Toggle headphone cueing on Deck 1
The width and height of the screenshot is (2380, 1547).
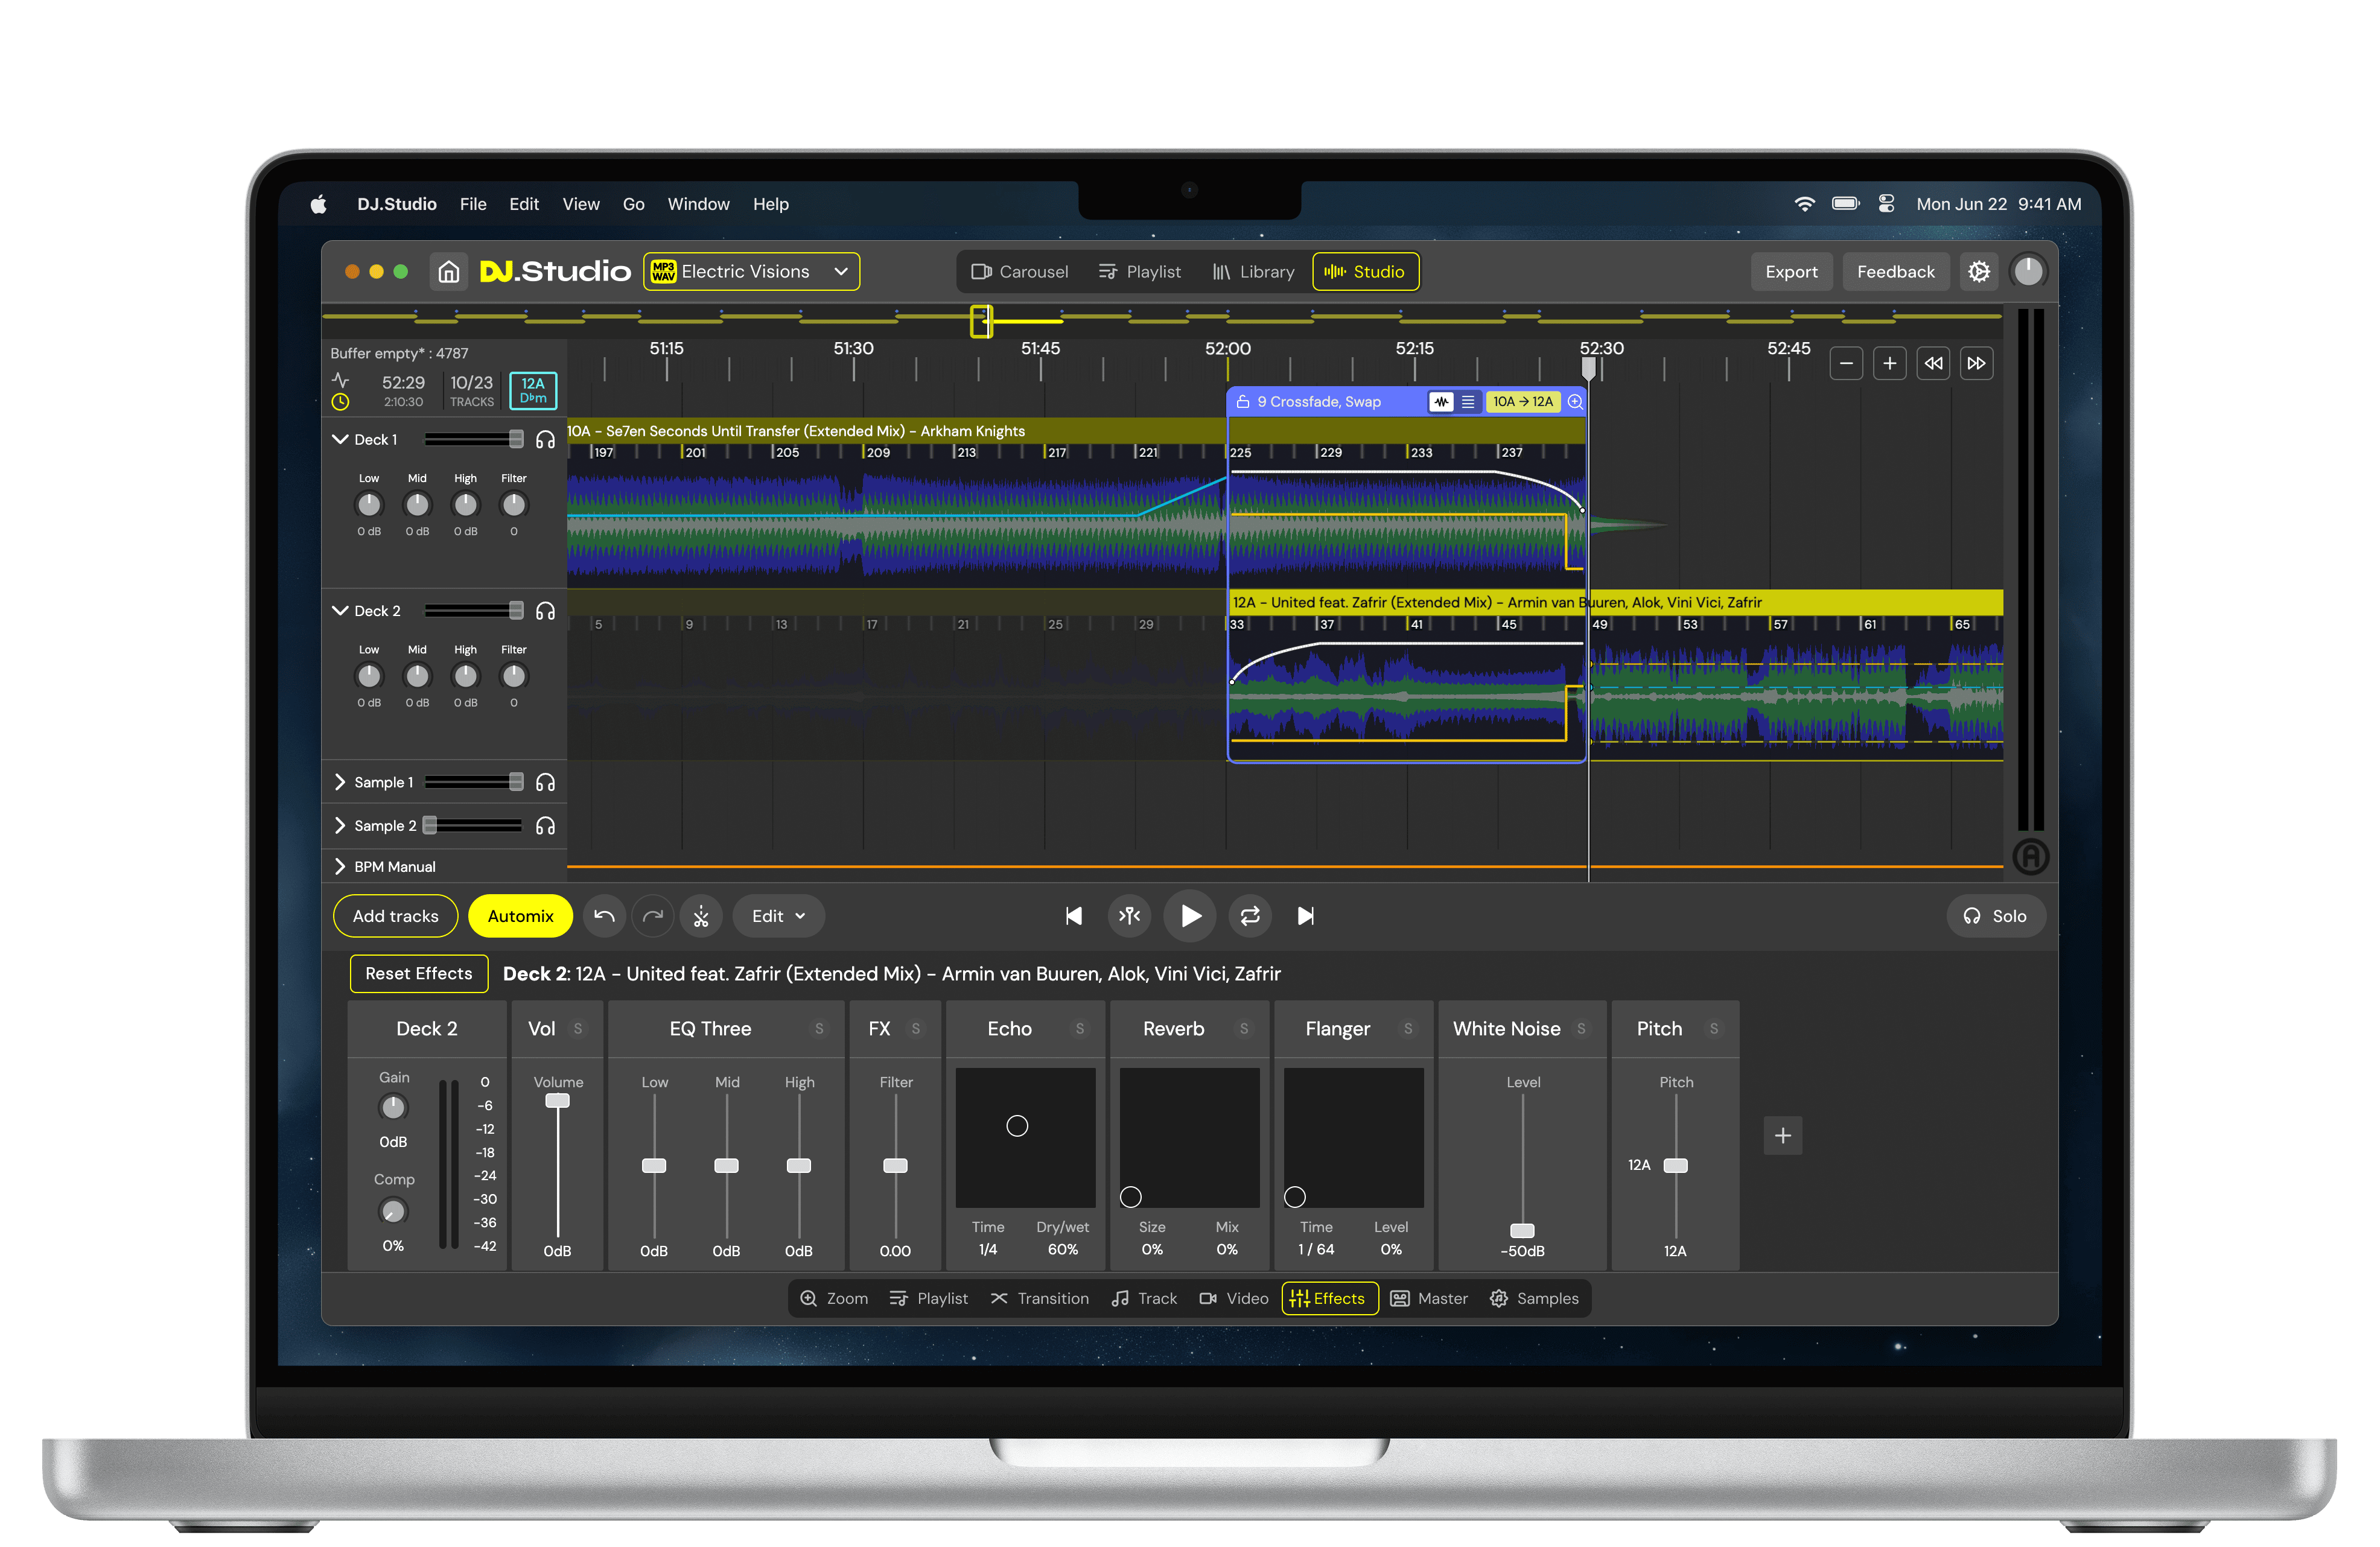click(x=546, y=438)
